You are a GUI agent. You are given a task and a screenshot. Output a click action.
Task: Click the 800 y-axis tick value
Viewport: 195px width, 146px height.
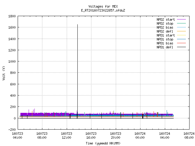[13, 73]
